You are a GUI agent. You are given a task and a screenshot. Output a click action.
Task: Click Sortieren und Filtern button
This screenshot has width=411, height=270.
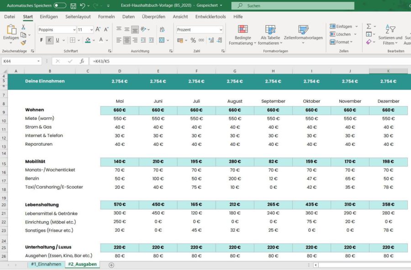(x=390, y=35)
